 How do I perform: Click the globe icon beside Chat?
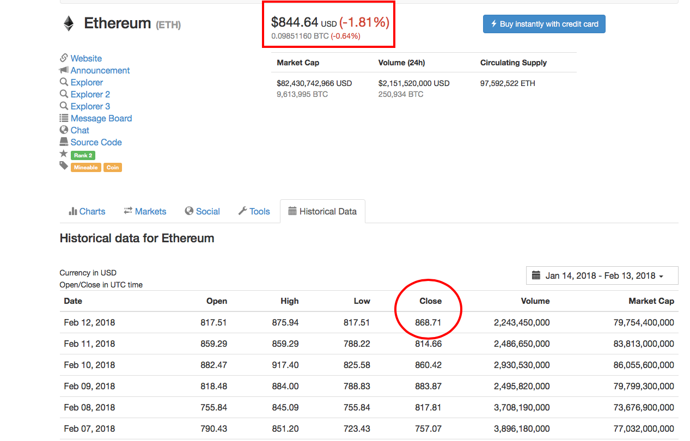click(x=64, y=130)
